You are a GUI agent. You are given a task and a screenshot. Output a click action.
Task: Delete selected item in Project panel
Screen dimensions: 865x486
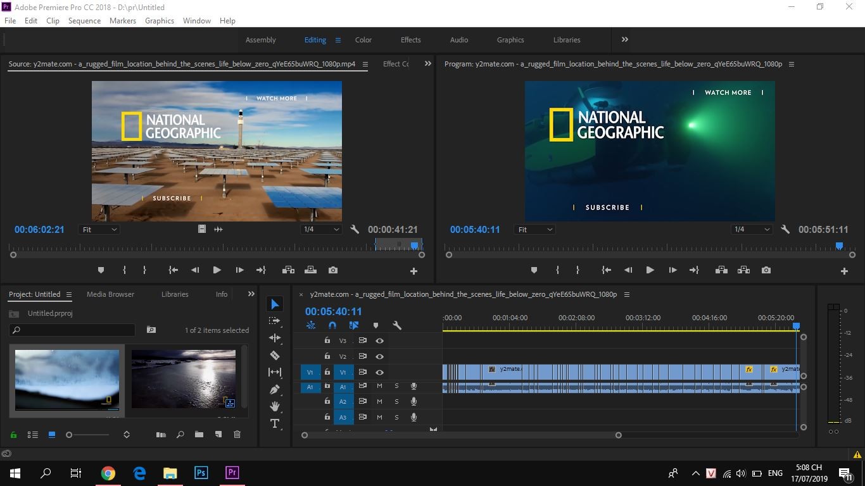pyautogui.click(x=237, y=435)
